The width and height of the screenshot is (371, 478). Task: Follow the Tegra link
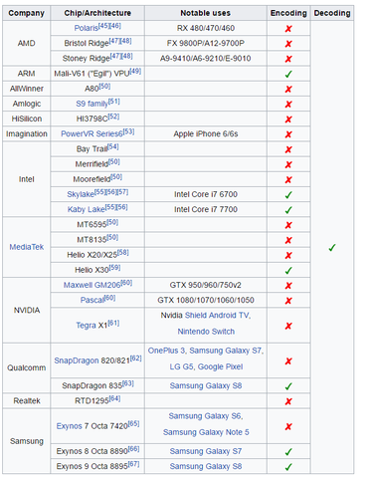click(x=86, y=326)
